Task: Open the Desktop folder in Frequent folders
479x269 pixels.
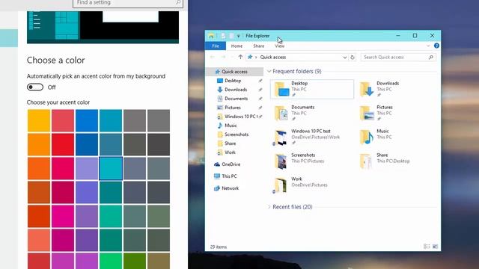Action: 312,89
